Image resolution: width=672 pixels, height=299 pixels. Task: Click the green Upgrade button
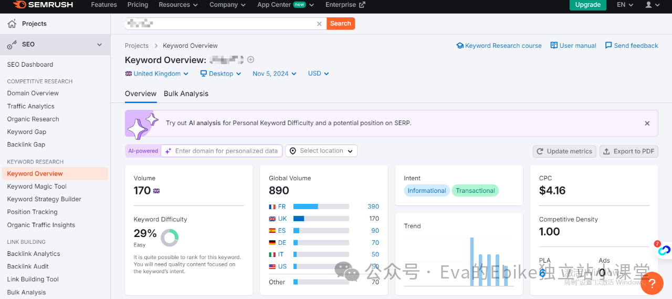[587, 5]
